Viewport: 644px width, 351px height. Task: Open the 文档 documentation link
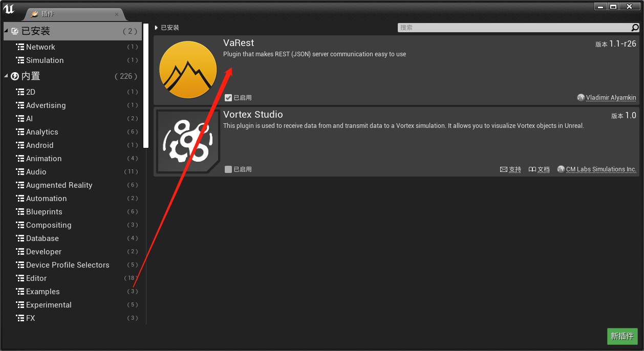pos(544,169)
